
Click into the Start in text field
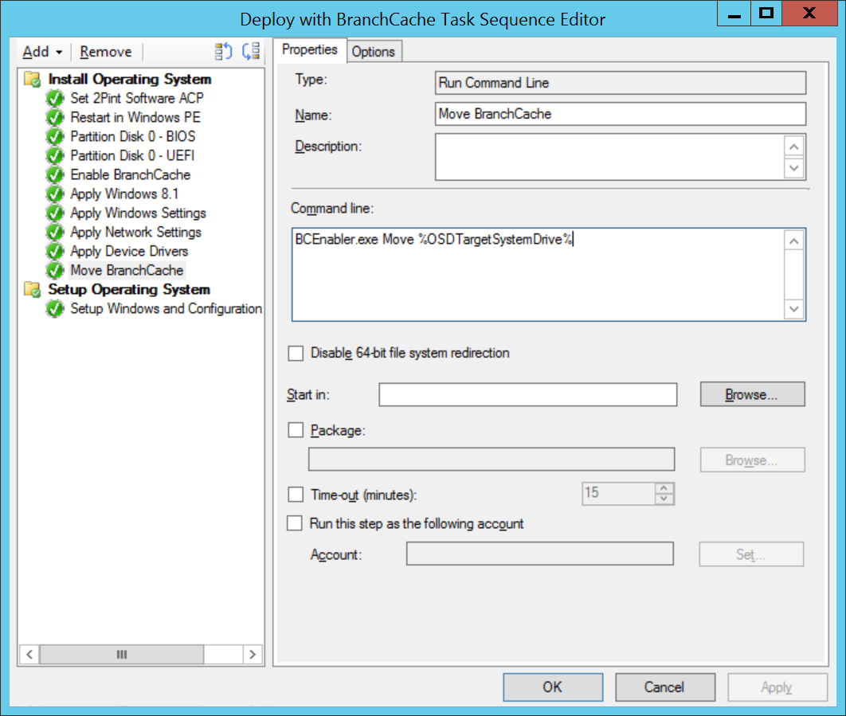coord(527,394)
